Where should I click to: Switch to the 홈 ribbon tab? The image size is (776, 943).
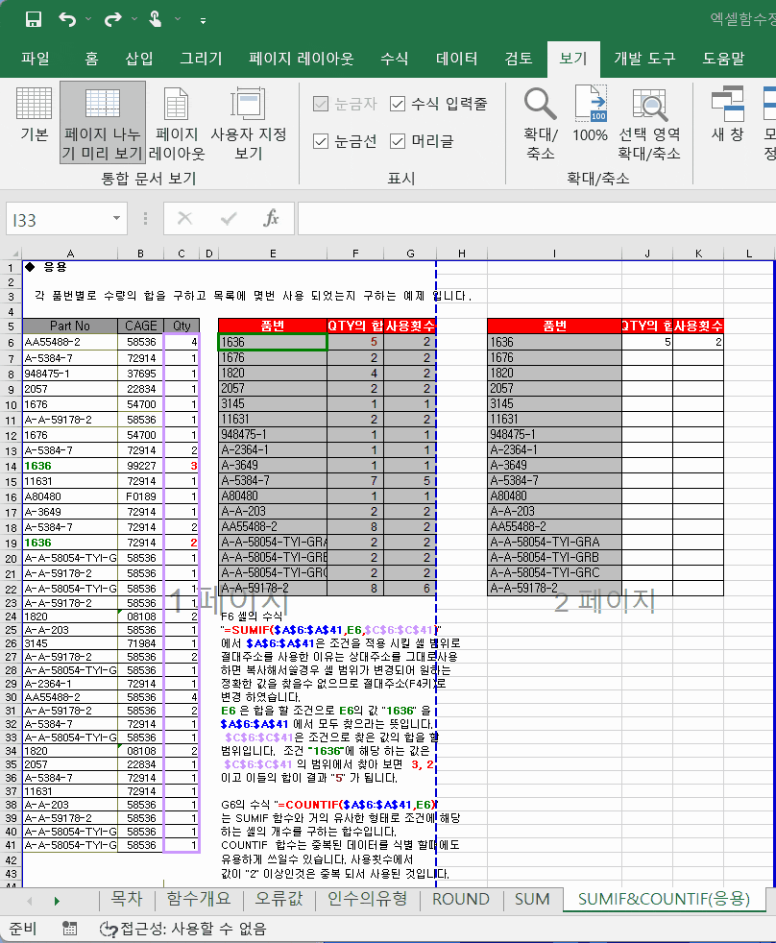click(91, 59)
